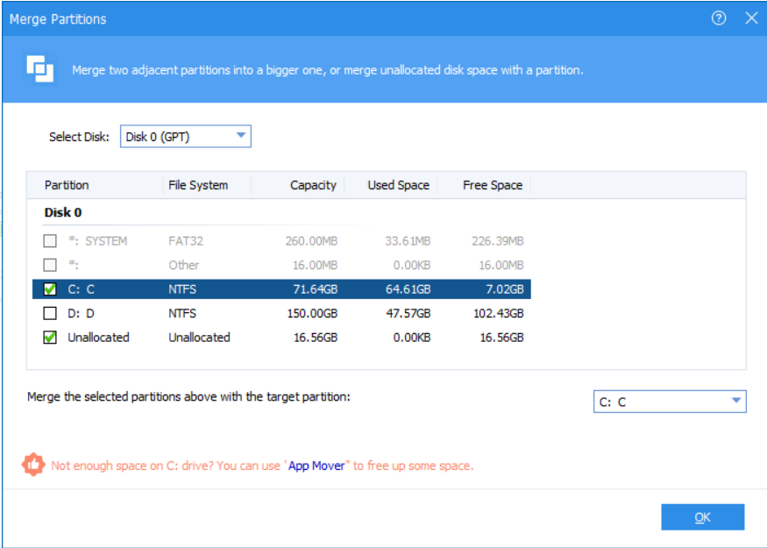
Task: Close the Merge Partitions dialog
Action: pyautogui.click(x=751, y=18)
